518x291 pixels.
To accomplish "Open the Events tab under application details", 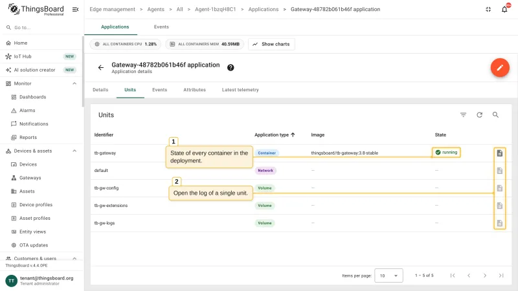I will (x=159, y=90).
